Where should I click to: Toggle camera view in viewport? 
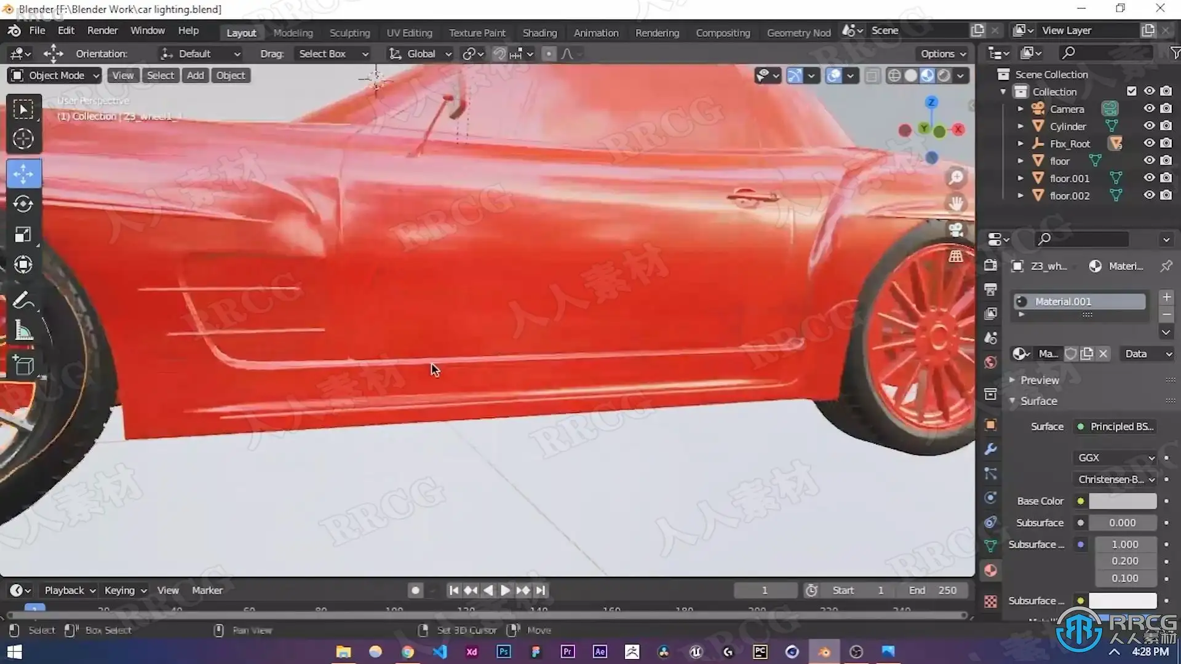[x=955, y=230]
